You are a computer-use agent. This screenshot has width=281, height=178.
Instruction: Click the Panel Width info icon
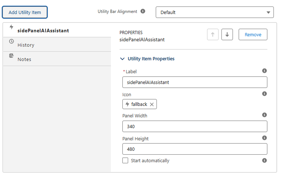tap(264, 115)
